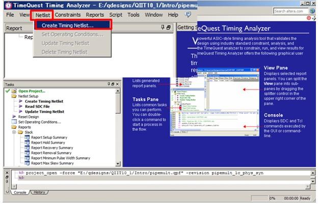Click the Create Timing Netlist play icon in Tasks
This screenshot has height=205, width=320.
pyautogui.click(x=21, y=101)
